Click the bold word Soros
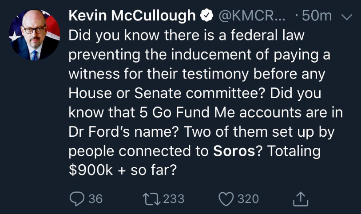This screenshot has height=214, width=361. 234,151
